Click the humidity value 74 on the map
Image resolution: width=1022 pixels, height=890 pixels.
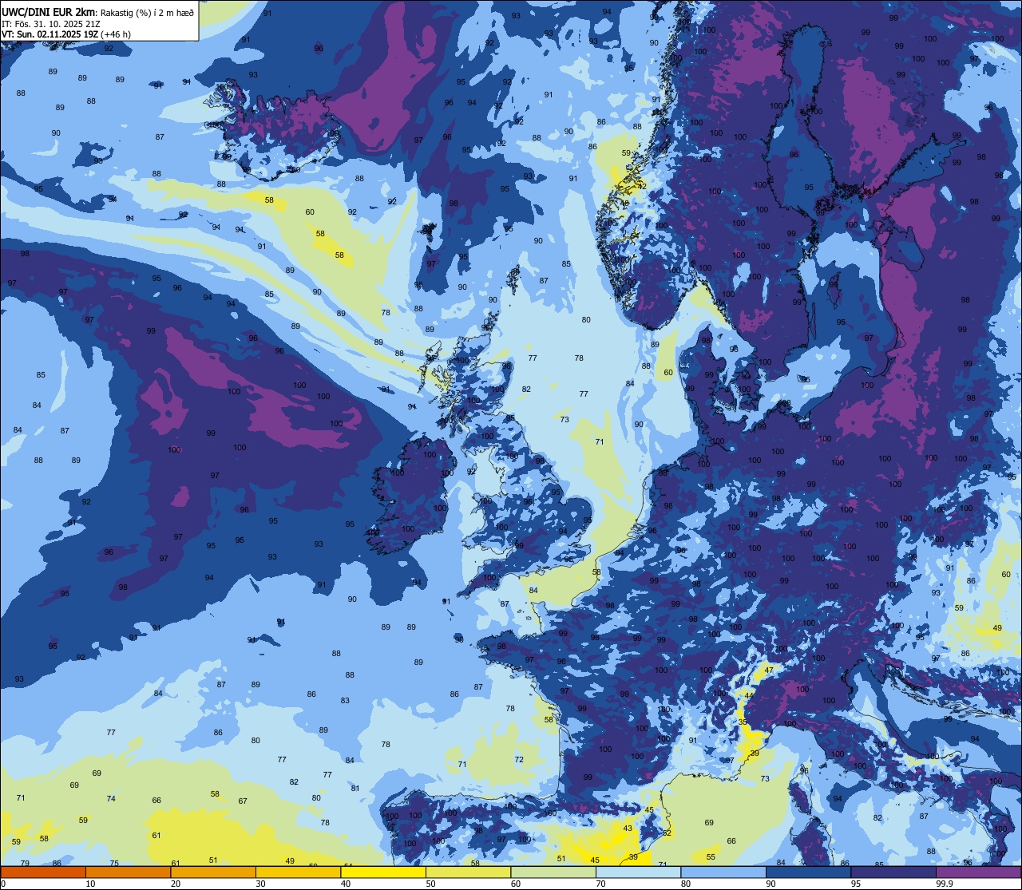(111, 798)
